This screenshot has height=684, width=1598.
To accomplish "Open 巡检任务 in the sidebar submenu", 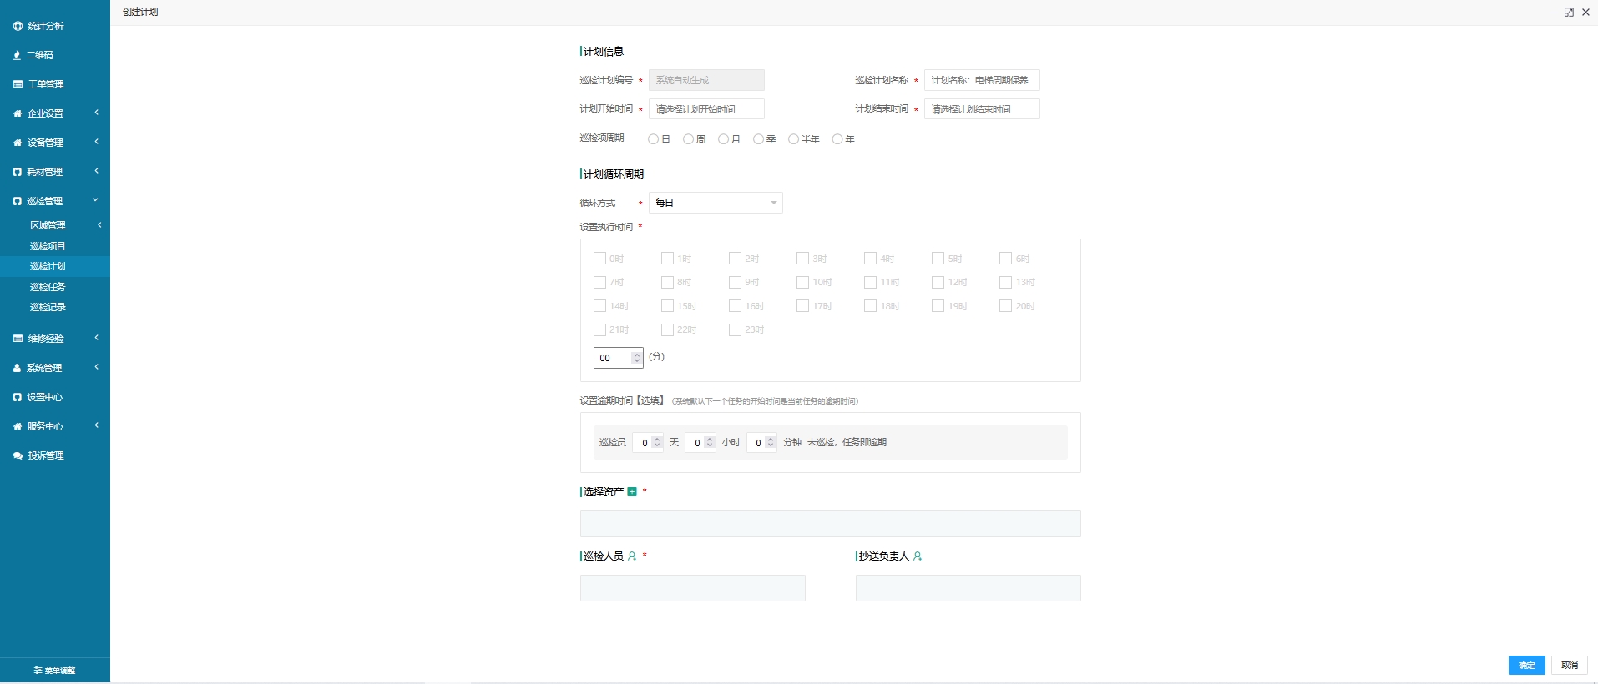I will (x=48, y=287).
